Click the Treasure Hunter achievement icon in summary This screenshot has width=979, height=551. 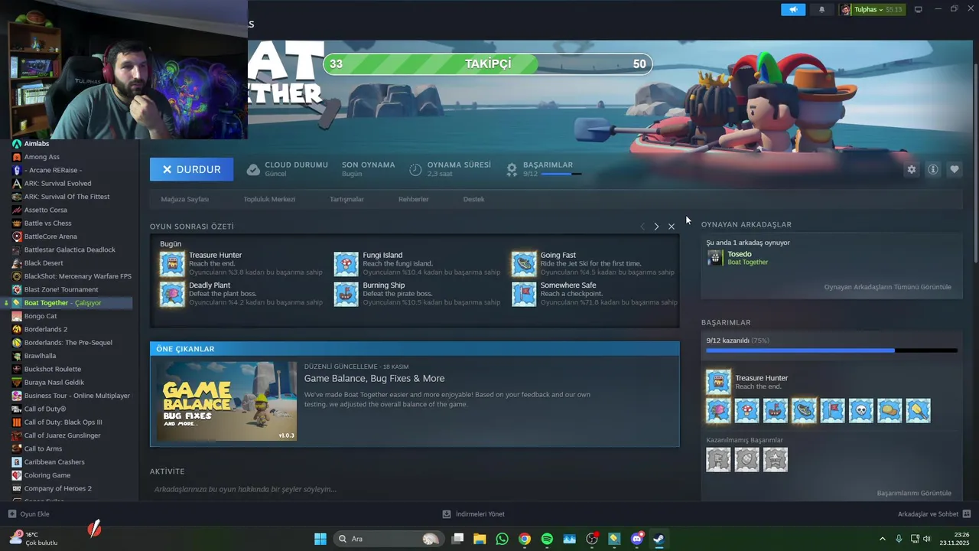tap(172, 264)
